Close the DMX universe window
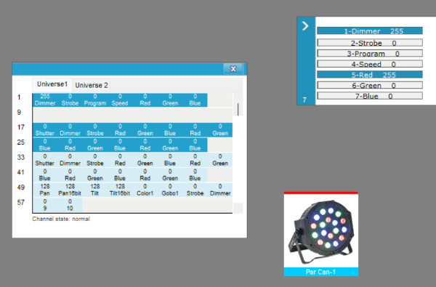 coord(233,69)
